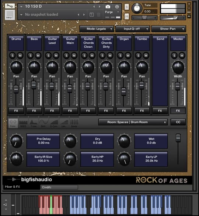Click the camera snapshot view icon
Screen dimensions: 199x216
point(108,7)
